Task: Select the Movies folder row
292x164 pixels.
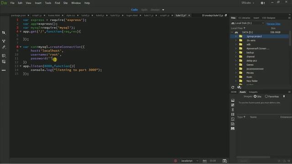Action: (x=259, y=73)
